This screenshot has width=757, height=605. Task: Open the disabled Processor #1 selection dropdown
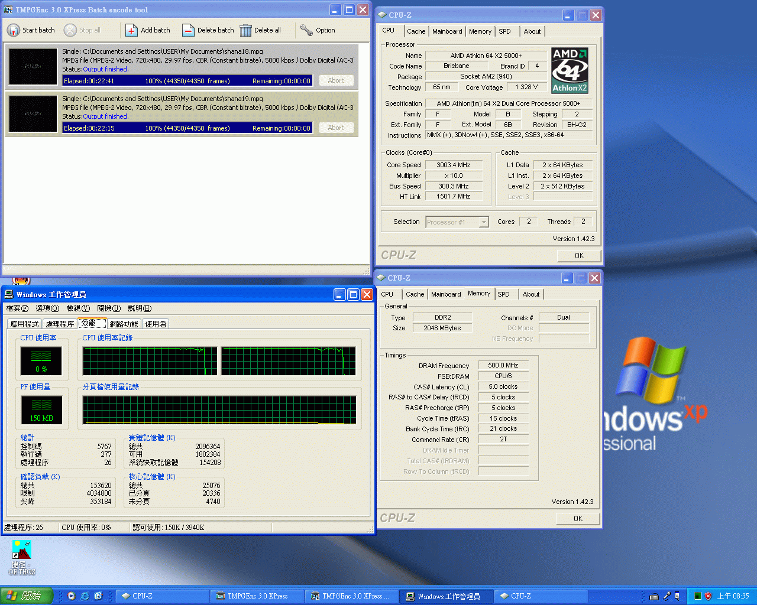[457, 222]
